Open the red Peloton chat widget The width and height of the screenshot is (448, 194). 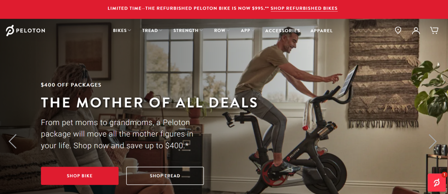[436, 182]
